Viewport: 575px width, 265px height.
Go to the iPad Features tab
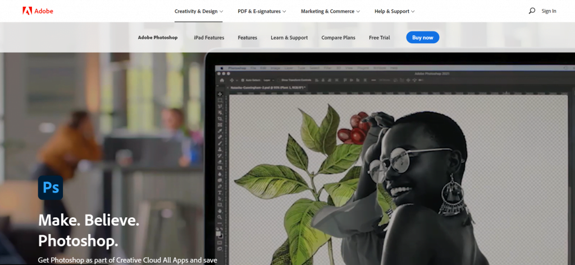[209, 38]
